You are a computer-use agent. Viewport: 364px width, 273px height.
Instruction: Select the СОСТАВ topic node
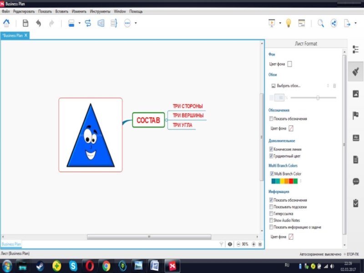coord(148,120)
